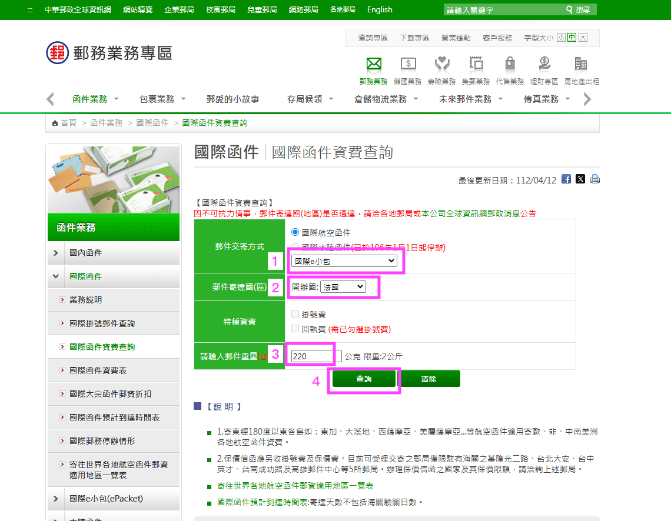Open 國際掛號郵件查詢 in the sidebar
671x521 pixels.
click(102, 323)
